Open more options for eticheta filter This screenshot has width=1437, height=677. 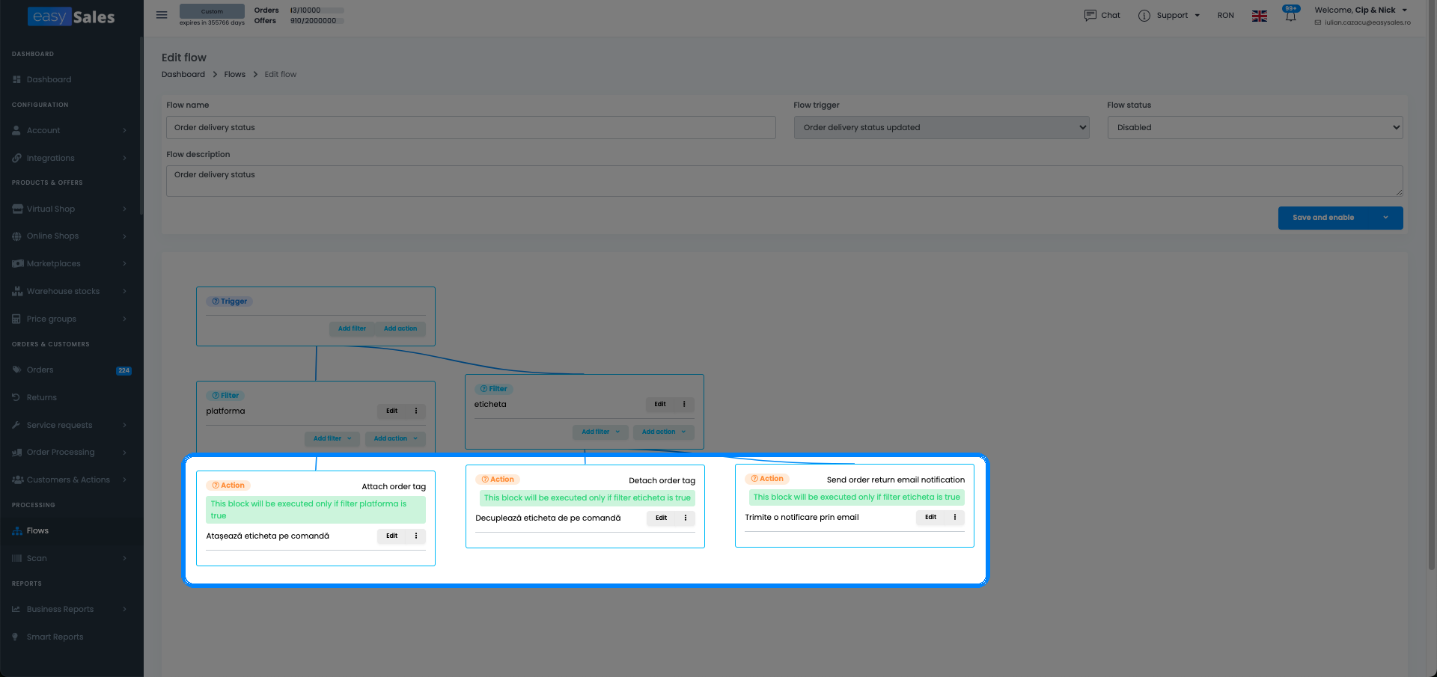[684, 404]
